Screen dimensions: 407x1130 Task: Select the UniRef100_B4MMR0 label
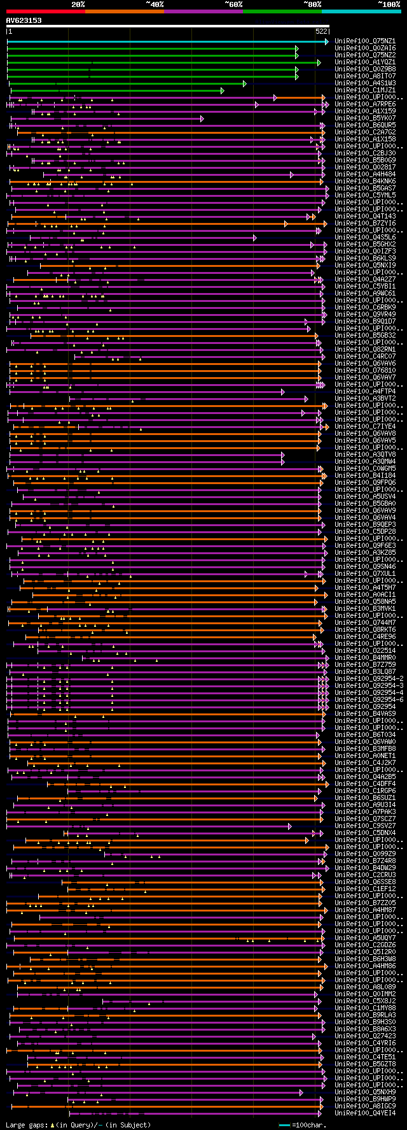click(365, 658)
